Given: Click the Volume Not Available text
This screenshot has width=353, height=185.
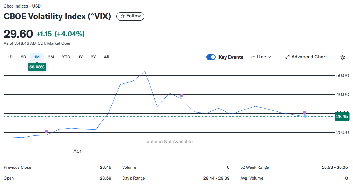Looking at the screenshot, I should coord(169,142).
